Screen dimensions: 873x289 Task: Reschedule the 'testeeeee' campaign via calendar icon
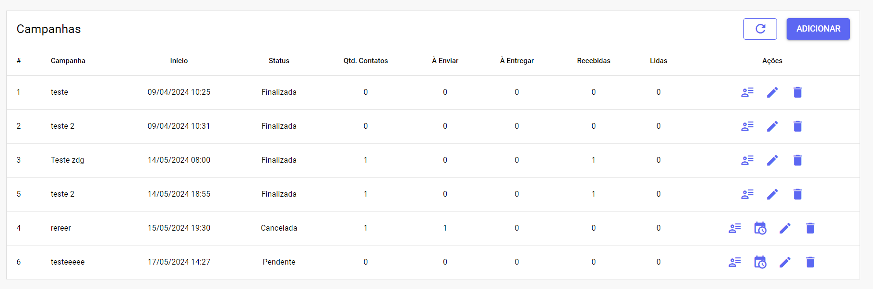pos(760,262)
